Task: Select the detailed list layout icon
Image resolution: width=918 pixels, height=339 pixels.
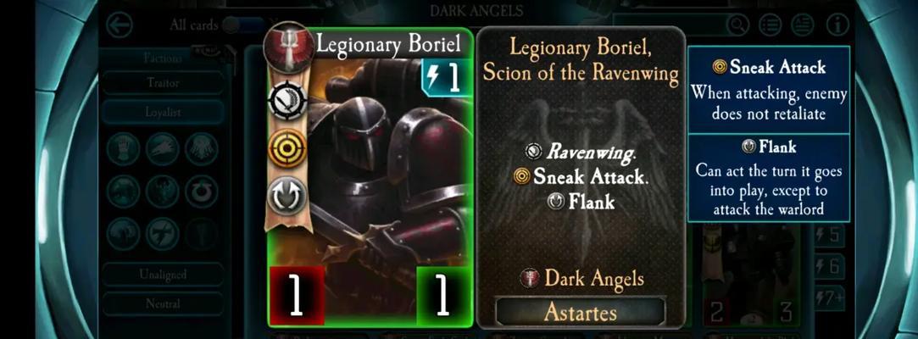Action: [803, 25]
